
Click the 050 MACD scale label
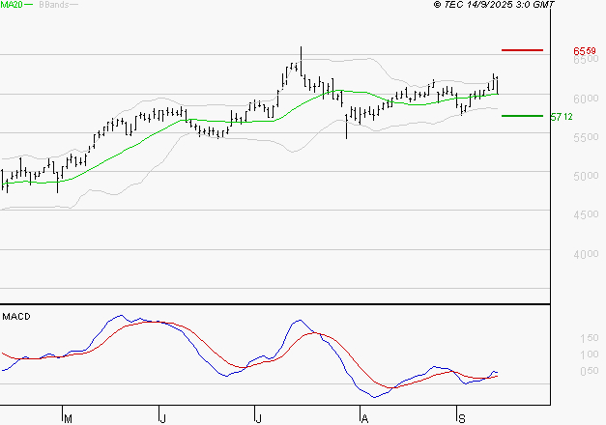tap(587, 371)
